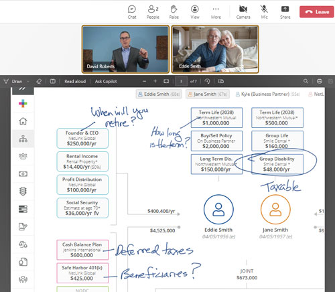Open Ask Copilot
Image resolution: width=335 pixels, height=292 pixels.
pyautogui.click(x=106, y=81)
